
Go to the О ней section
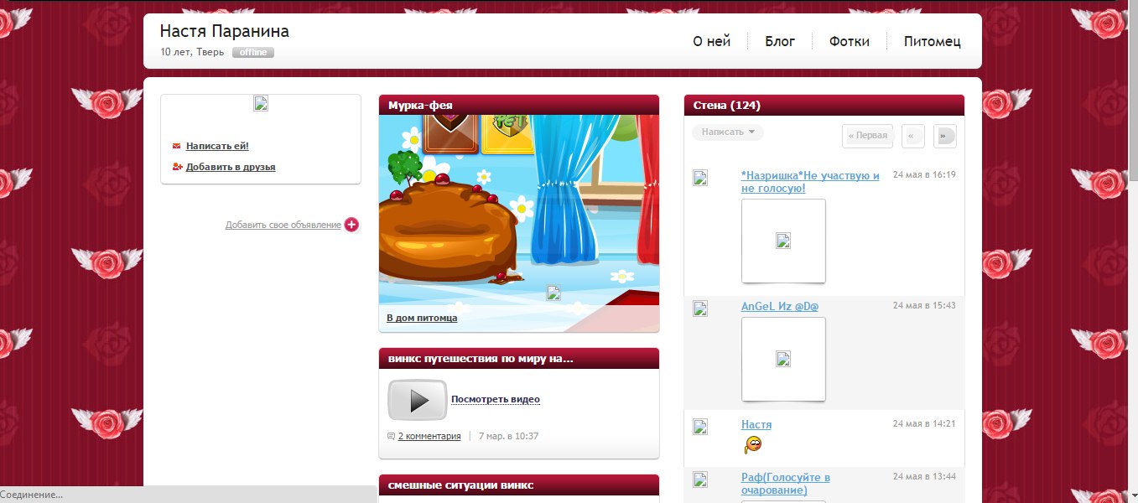coord(712,42)
